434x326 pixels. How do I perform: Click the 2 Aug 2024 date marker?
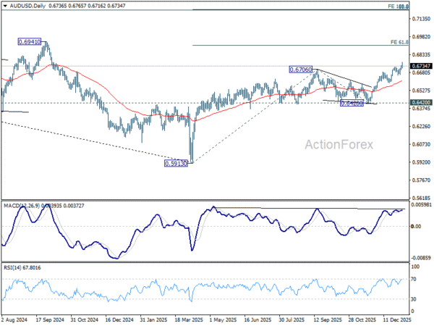15,318
